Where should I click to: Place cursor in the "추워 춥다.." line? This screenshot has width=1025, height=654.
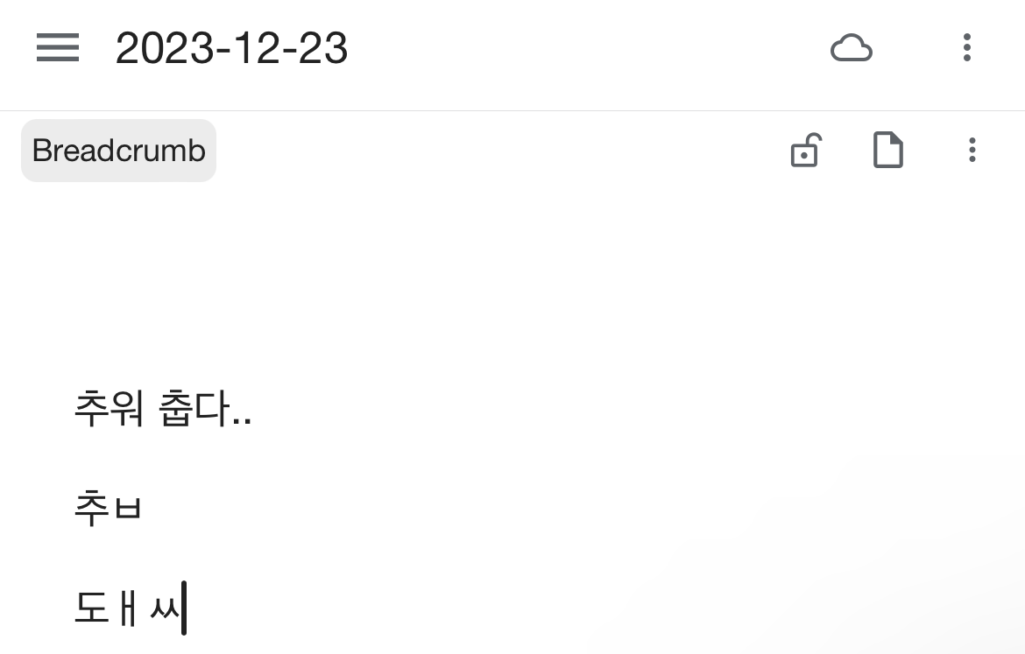[163, 410]
